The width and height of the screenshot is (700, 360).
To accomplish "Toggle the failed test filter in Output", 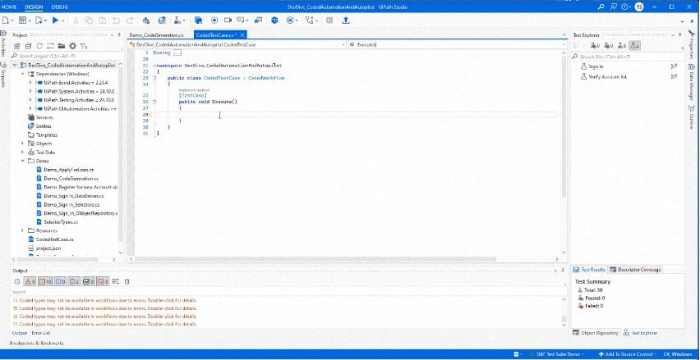I will click(x=104, y=281).
